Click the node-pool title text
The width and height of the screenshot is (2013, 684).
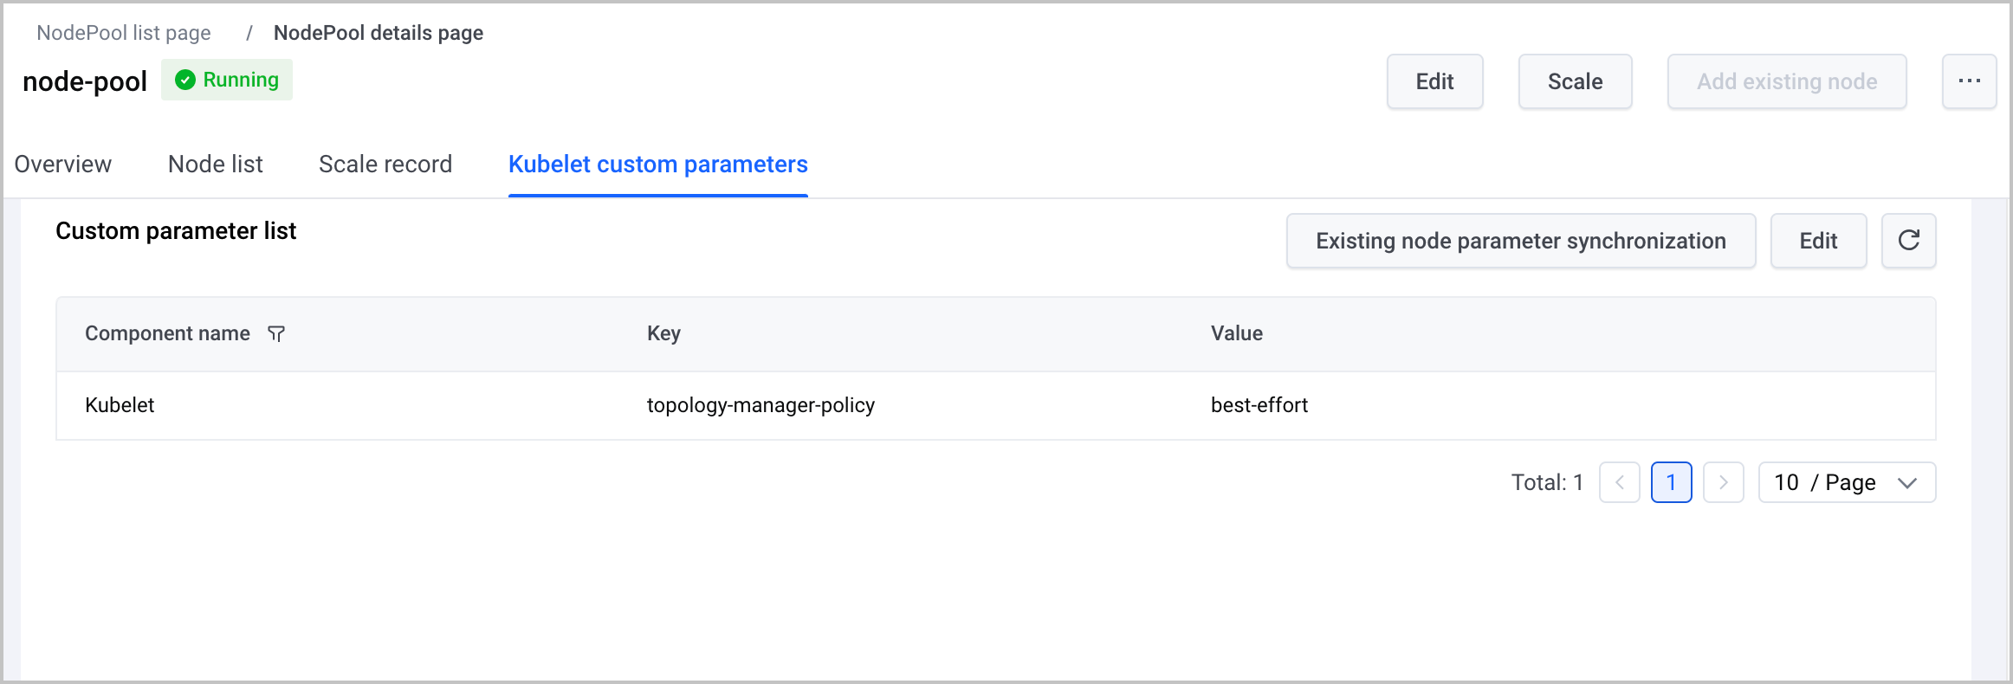tap(85, 81)
